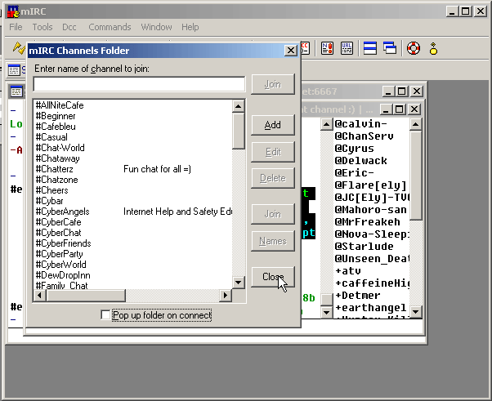
Task: Click the Delete button in Channels Folder
Action: pyautogui.click(x=273, y=178)
